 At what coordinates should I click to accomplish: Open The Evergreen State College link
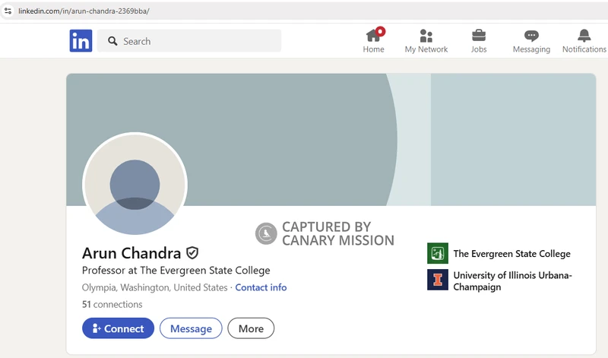coord(511,254)
